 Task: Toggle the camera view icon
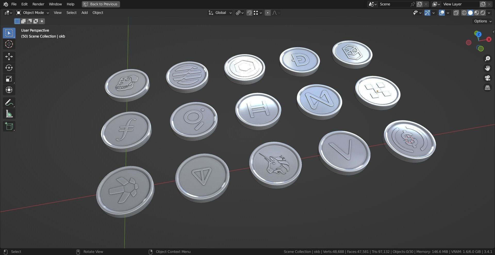pyautogui.click(x=487, y=78)
